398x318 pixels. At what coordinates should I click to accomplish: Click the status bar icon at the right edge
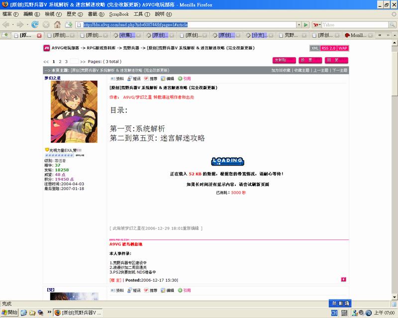click(x=394, y=304)
